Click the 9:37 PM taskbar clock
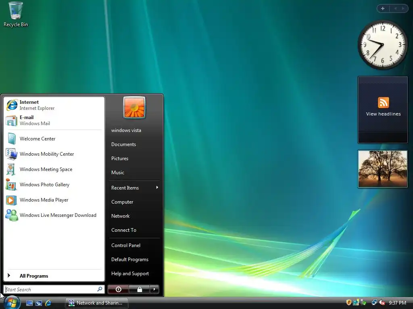 pyautogui.click(x=397, y=303)
